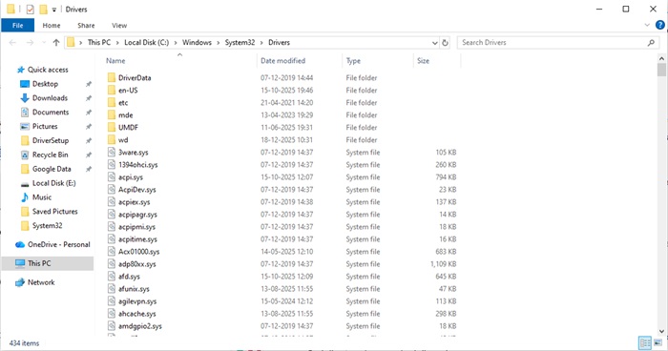Select the agilevpn.sys file icon
Screen dimensions: 668x351
(112, 300)
